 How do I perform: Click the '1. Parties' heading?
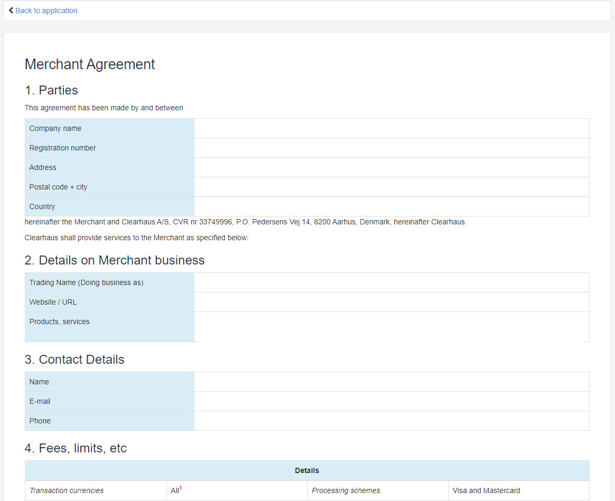[x=51, y=90]
